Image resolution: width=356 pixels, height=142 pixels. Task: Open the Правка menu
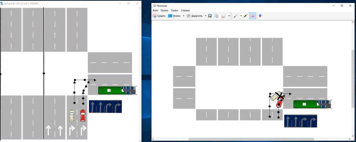tap(164, 10)
